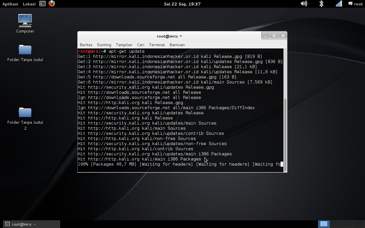Click the 'Get:6' line ending in [7.569 kB]
This screenshot has height=228, width=365.
pyautogui.click(x=175, y=82)
